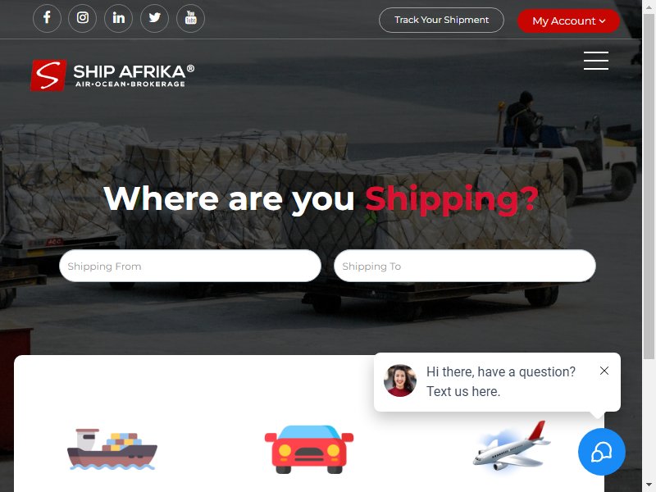The height and width of the screenshot is (492, 656).
Task: Expand the My Account dropdown
Action: pos(568,21)
